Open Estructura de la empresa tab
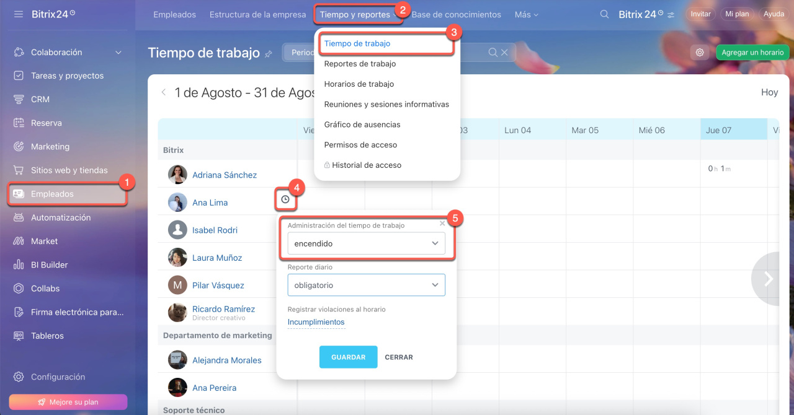794x415 pixels. point(257,14)
